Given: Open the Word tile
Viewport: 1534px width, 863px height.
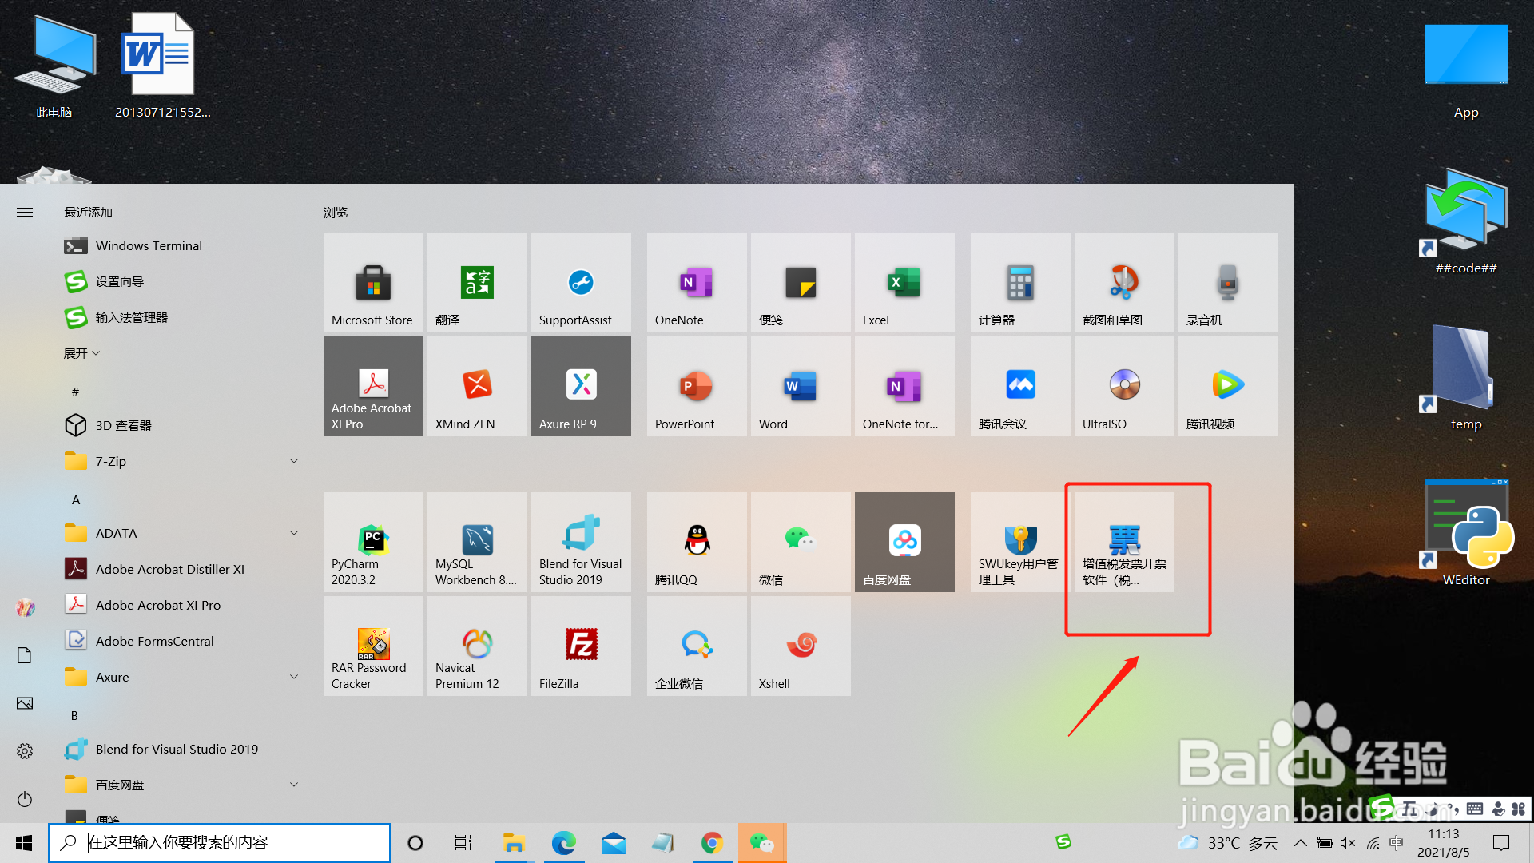Looking at the screenshot, I should tap(801, 386).
